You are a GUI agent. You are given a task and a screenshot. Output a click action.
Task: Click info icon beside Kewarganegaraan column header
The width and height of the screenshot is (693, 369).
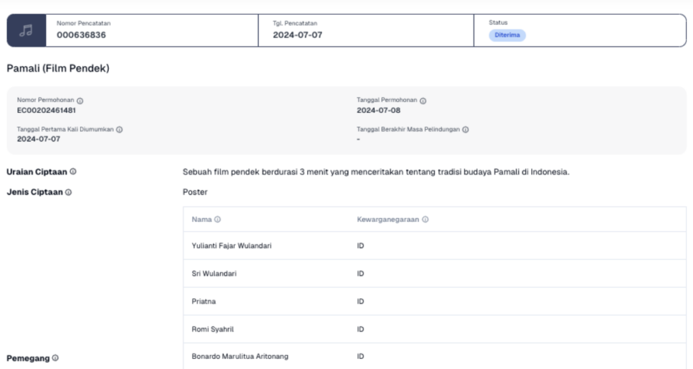(425, 219)
